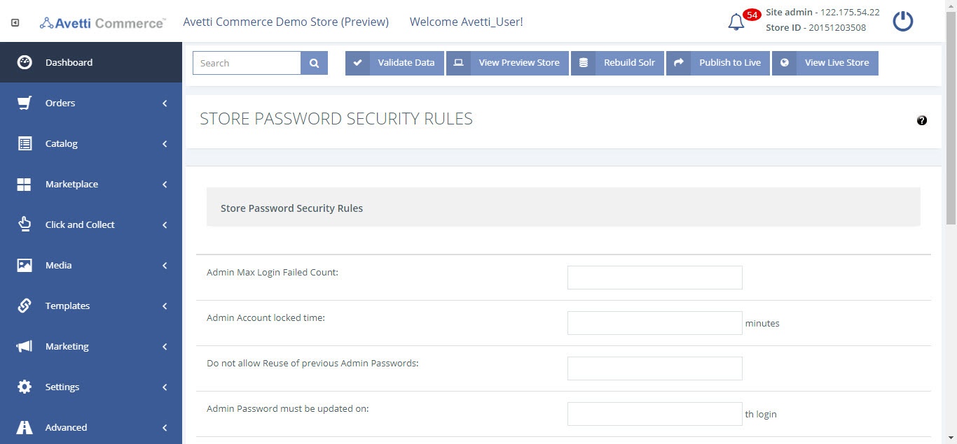The height and width of the screenshot is (444, 957).
Task: Click the View Live Store globe icon
Action: point(785,63)
